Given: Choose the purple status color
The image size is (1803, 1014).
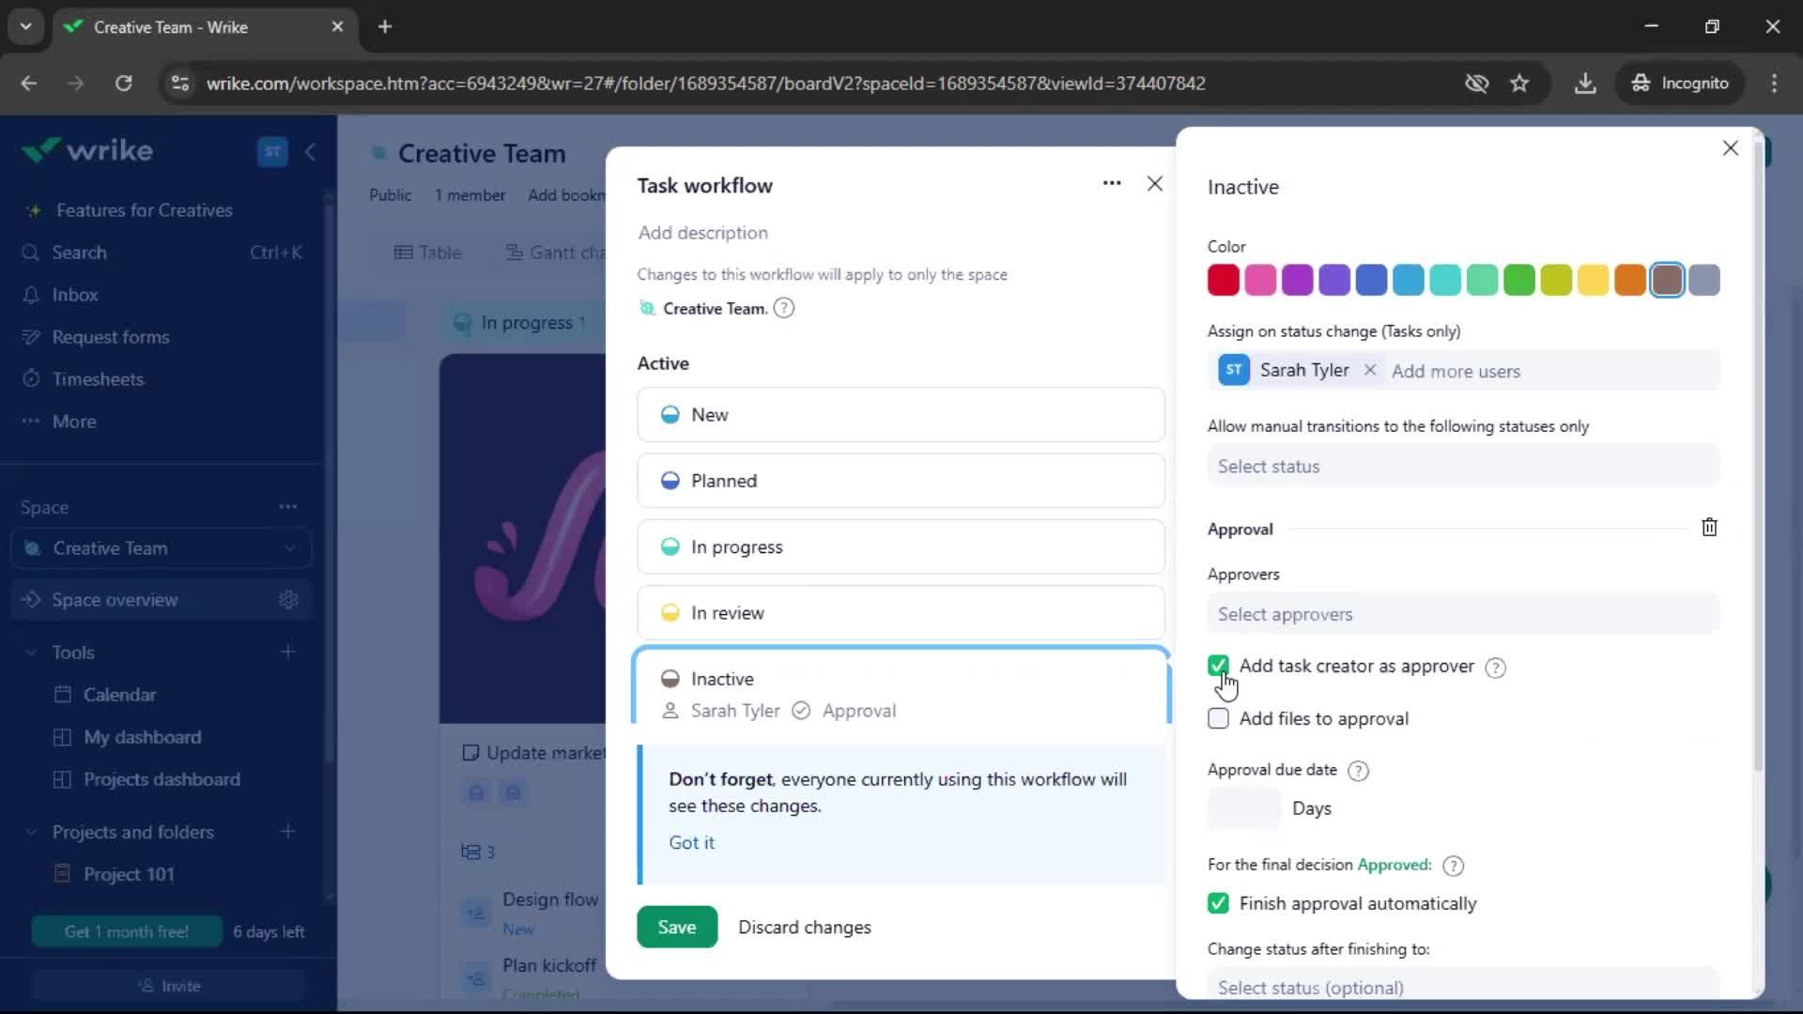Looking at the screenshot, I should point(1297,280).
